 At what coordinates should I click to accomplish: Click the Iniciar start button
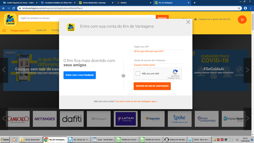[5, 140]
